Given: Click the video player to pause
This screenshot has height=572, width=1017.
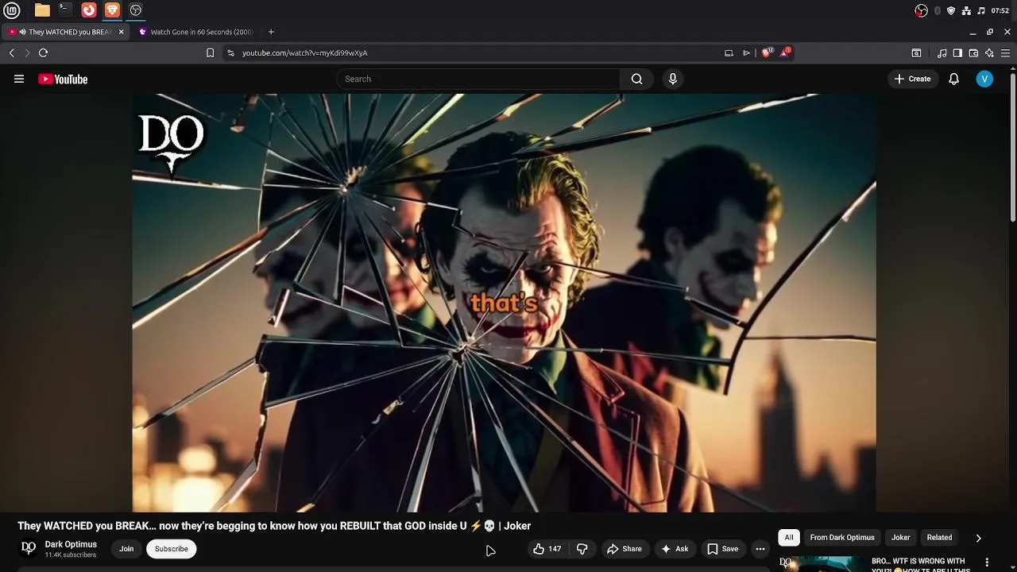Looking at the screenshot, I should pyautogui.click(x=504, y=303).
